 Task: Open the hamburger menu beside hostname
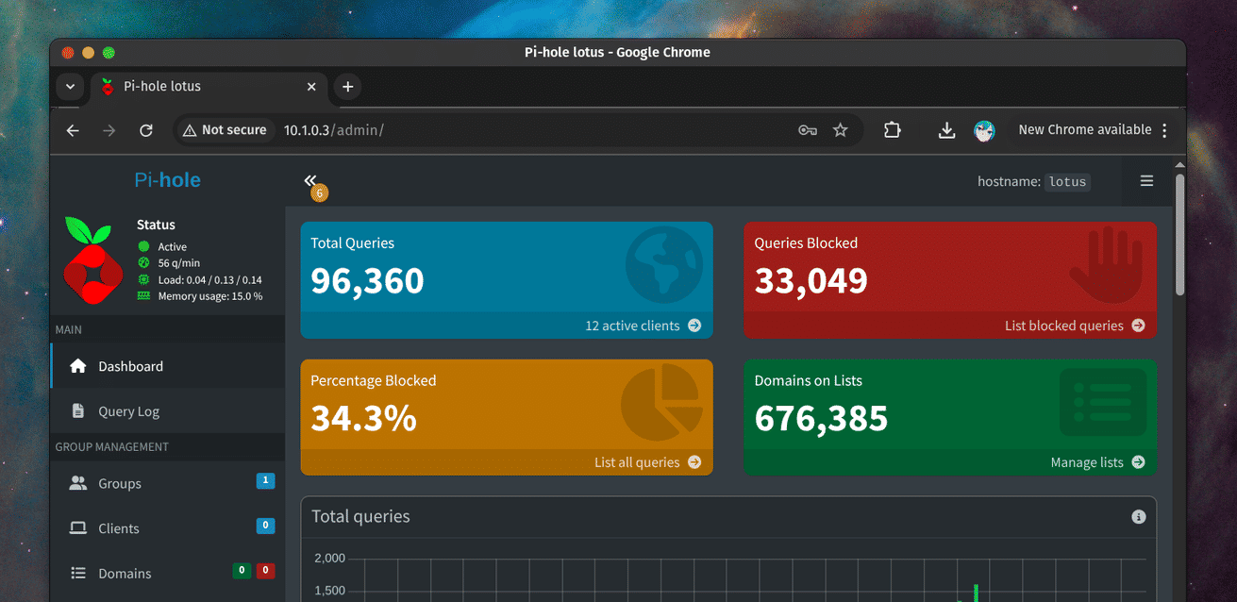1146,181
